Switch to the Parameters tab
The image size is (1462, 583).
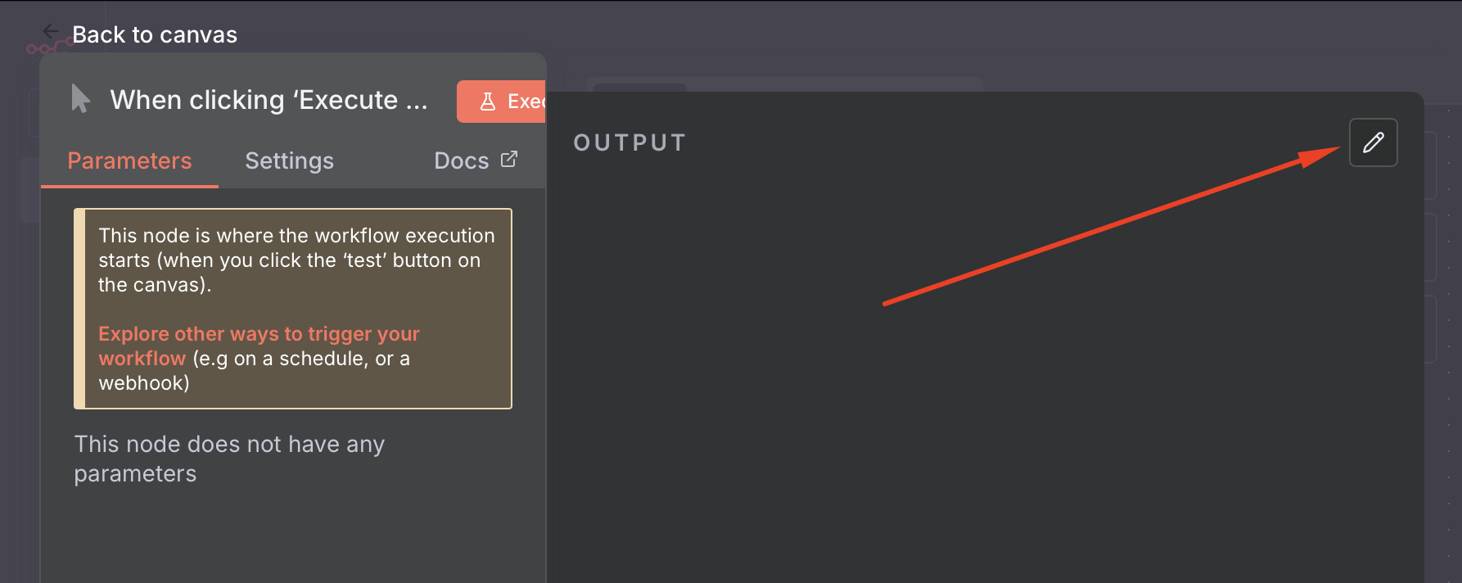(129, 160)
